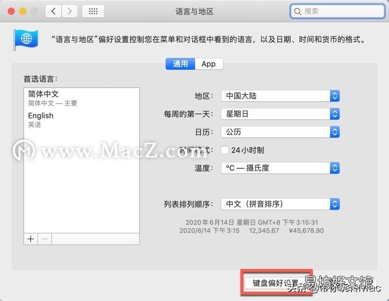Click the sample currency ¥45,678.90
Image resolution: width=389 pixels, height=301 pixels.
point(306,231)
